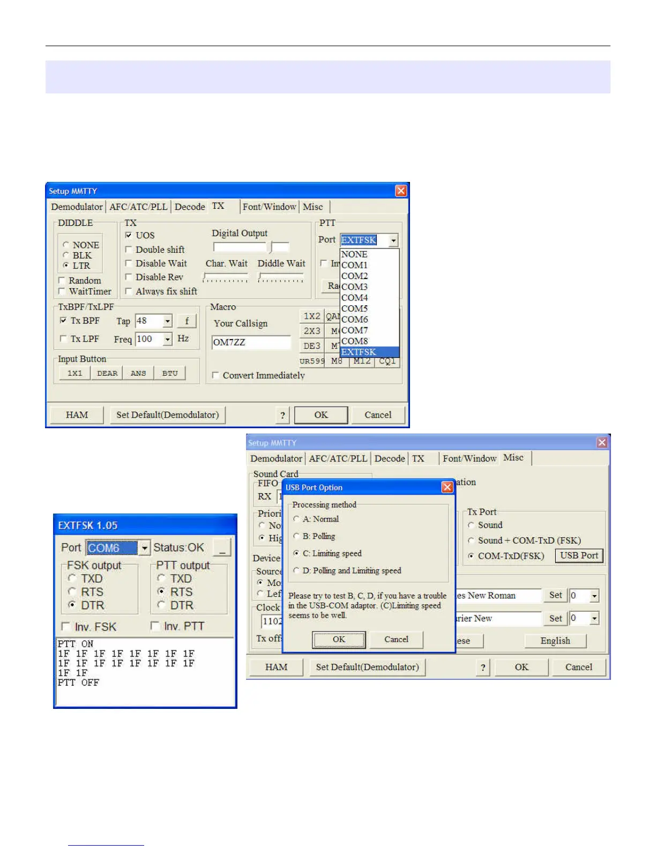Adjust the Char. Wait slider
Viewport: 656px width, 850px height.
point(226,277)
